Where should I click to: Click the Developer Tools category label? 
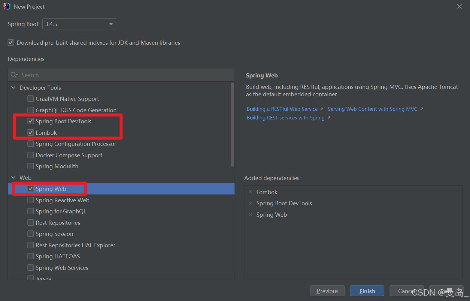click(x=40, y=88)
